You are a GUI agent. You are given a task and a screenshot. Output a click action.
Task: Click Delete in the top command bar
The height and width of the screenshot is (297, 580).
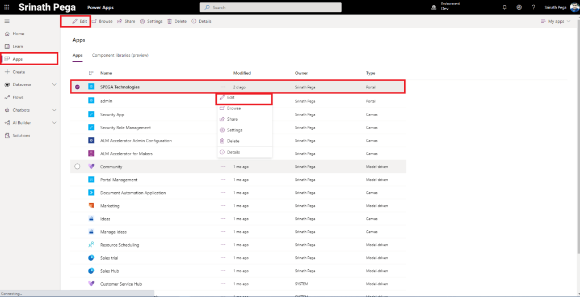click(176, 21)
